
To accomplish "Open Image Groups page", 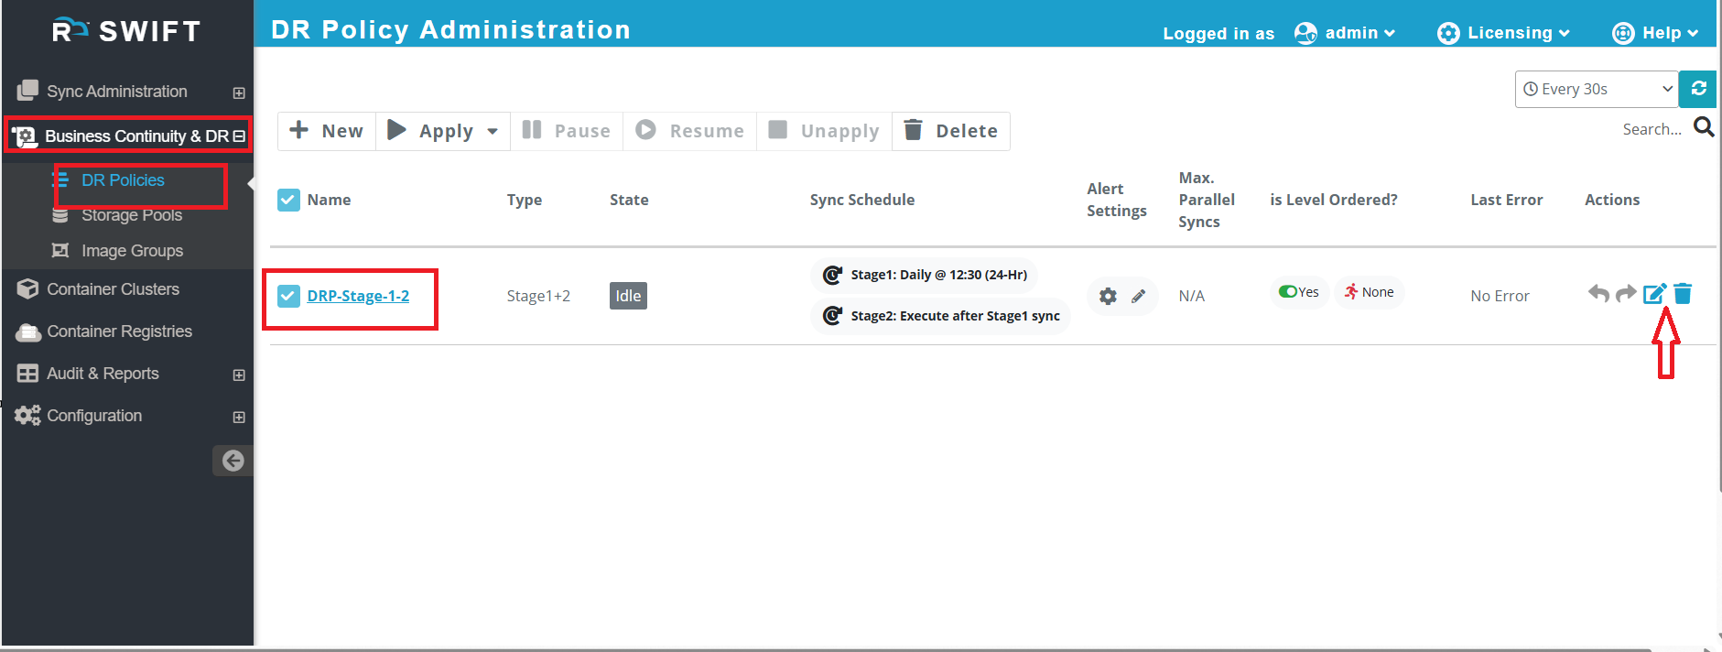I will click(x=132, y=251).
